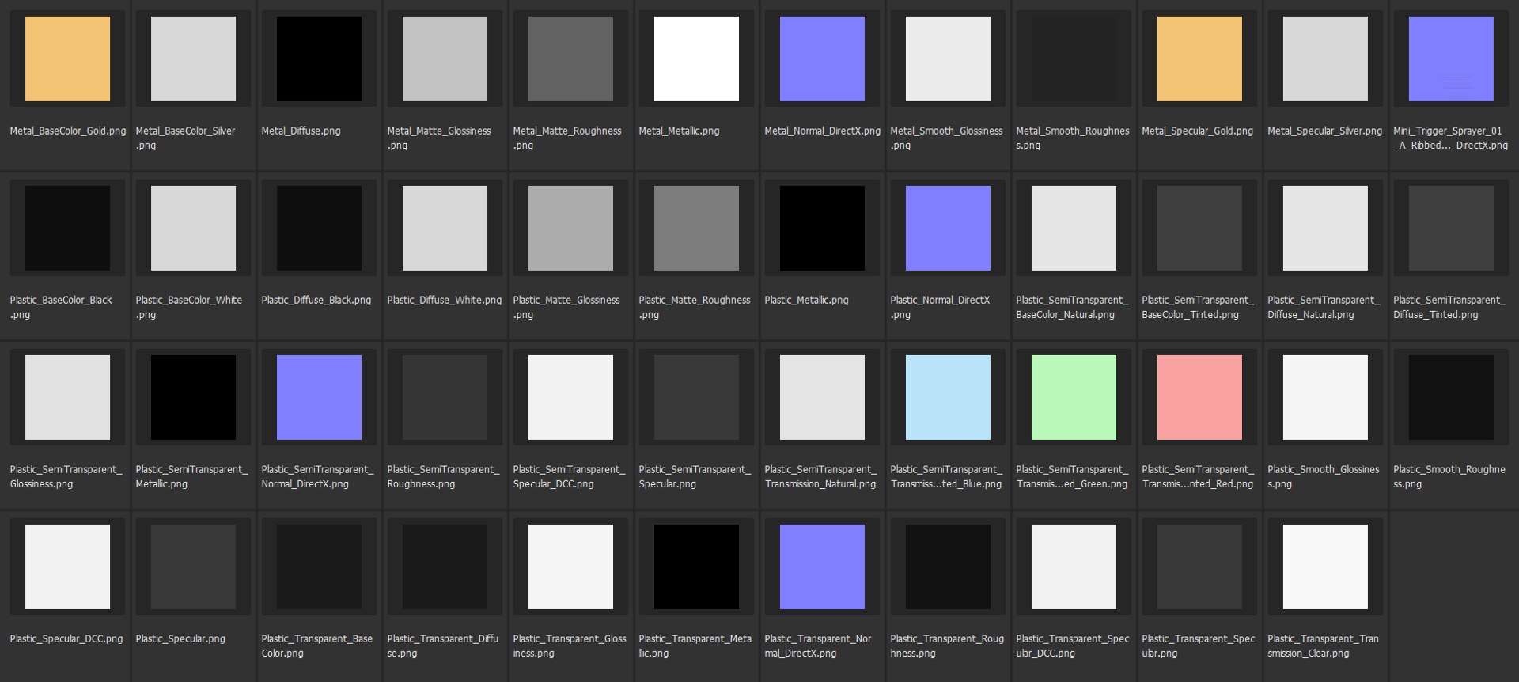Click the Plastic_SemiTransparent_Roughness.png file name
The width and height of the screenshot is (1519, 682).
(443, 476)
